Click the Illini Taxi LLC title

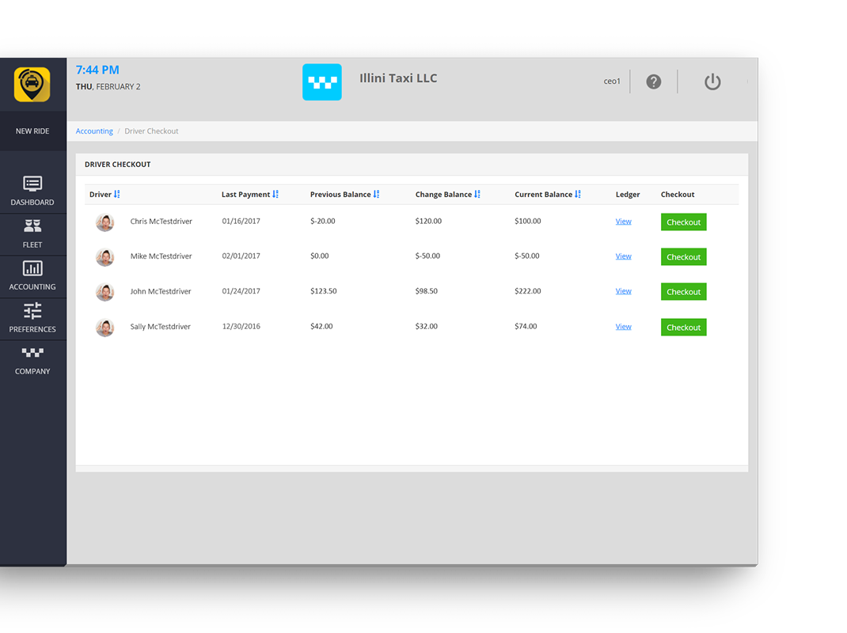tap(398, 78)
